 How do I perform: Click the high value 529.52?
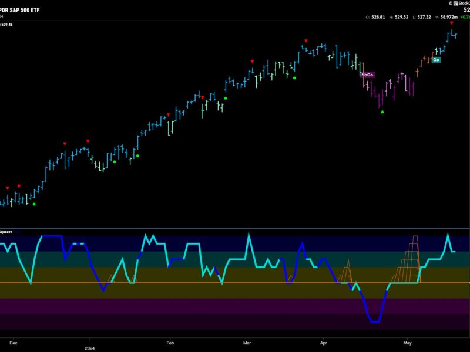click(401, 17)
